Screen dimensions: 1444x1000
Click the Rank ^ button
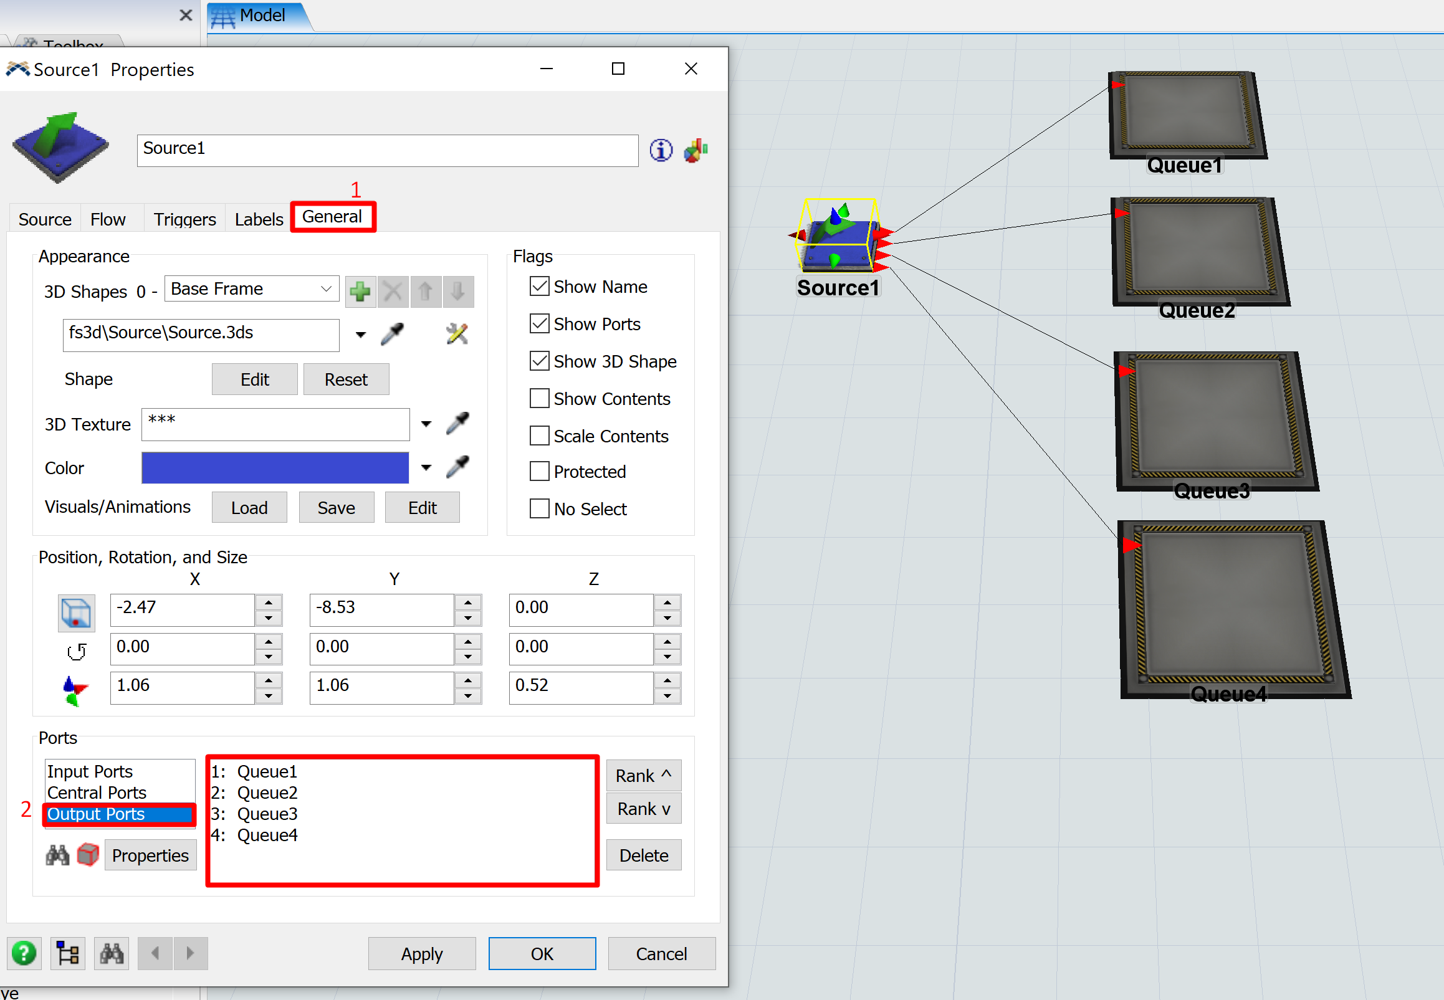(643, 776)
